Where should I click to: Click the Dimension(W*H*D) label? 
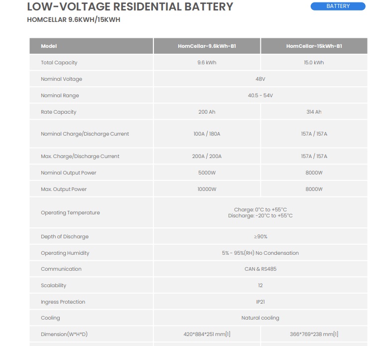coord(64,334)
